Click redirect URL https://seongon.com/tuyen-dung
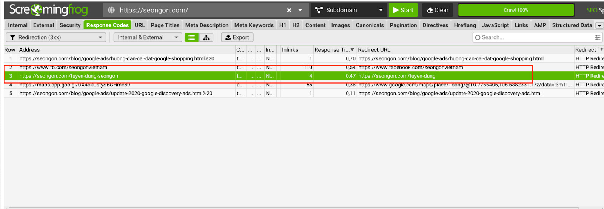 [x=397, y=76]
